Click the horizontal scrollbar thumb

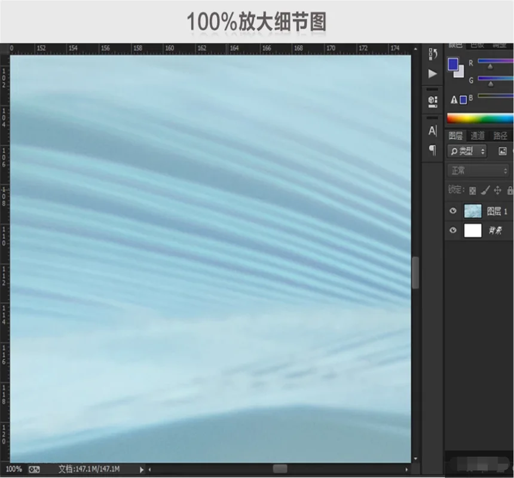pos(280,469)
